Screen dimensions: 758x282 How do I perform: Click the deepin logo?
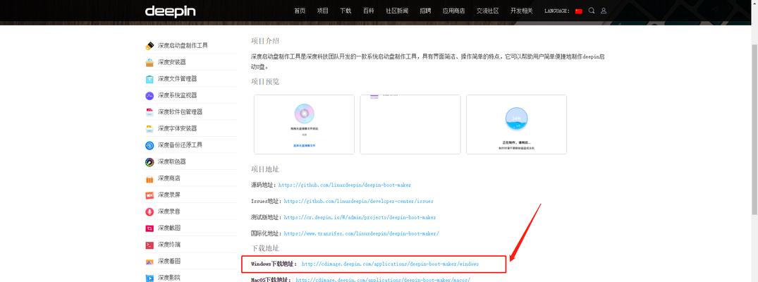170,11
